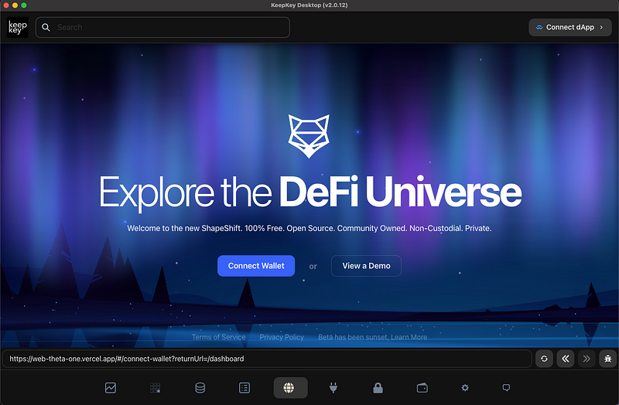619x405 pixels.
Task: Go back using the double-left chevron
Action: tap(566, 359)
